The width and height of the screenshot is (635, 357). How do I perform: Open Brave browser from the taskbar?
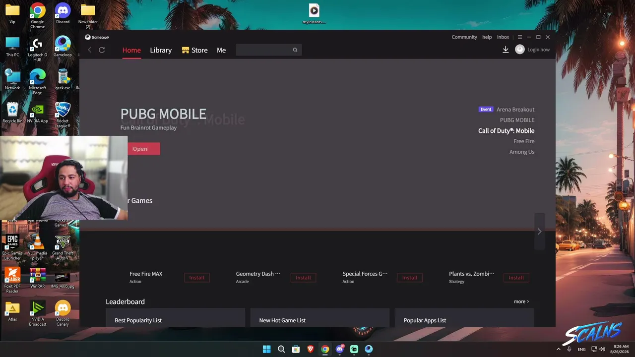[311, 349]
